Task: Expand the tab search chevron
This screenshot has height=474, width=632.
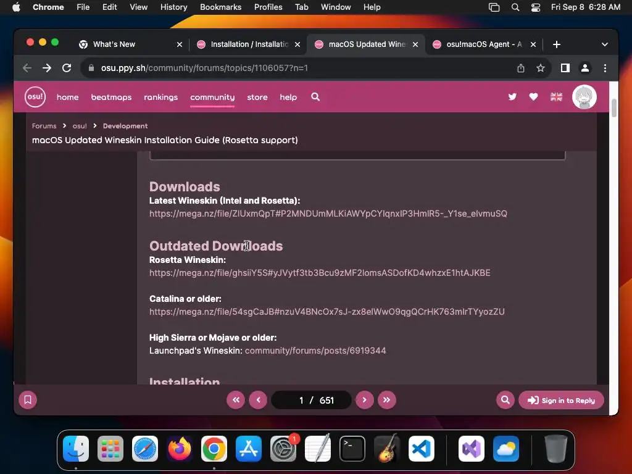Action: 605,44
